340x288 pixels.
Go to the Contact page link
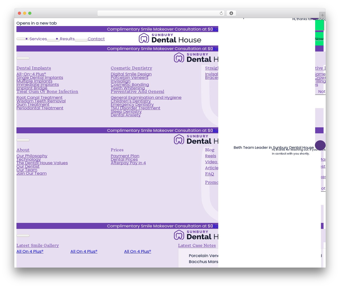(x=96, y=39)
